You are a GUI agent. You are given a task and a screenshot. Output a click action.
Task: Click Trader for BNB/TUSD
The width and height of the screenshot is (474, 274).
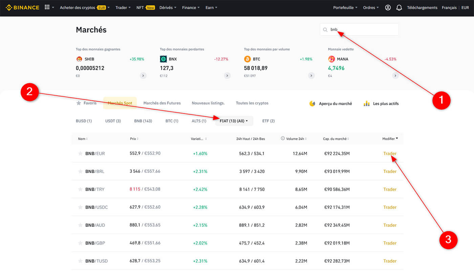point(390,261)
